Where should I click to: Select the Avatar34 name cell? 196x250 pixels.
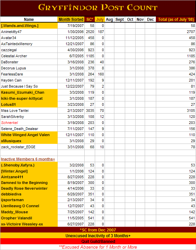click(x=29, y=38)
